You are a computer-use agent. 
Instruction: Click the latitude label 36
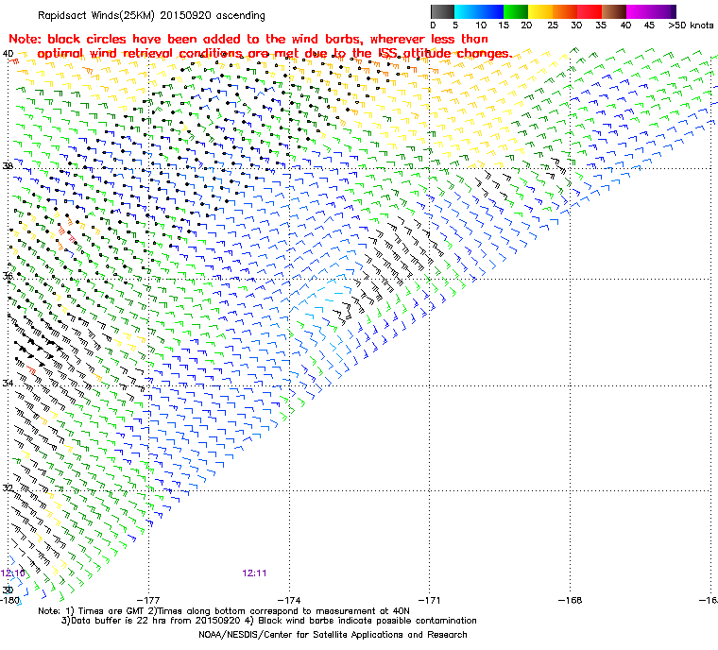pyautogui.click(x=8, y=276)
